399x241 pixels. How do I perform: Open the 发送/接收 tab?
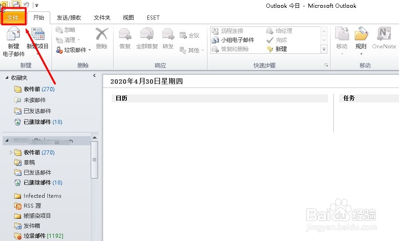69,18
